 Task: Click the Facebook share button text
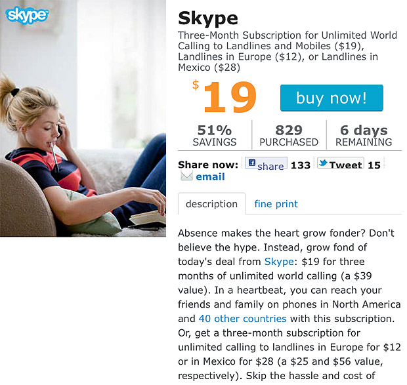[270, 167]
